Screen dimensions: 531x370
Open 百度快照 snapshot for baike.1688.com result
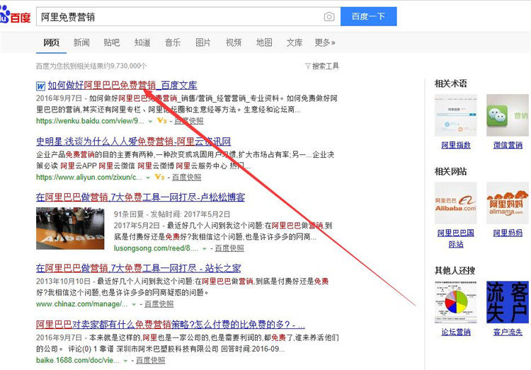tap(150, 360)
